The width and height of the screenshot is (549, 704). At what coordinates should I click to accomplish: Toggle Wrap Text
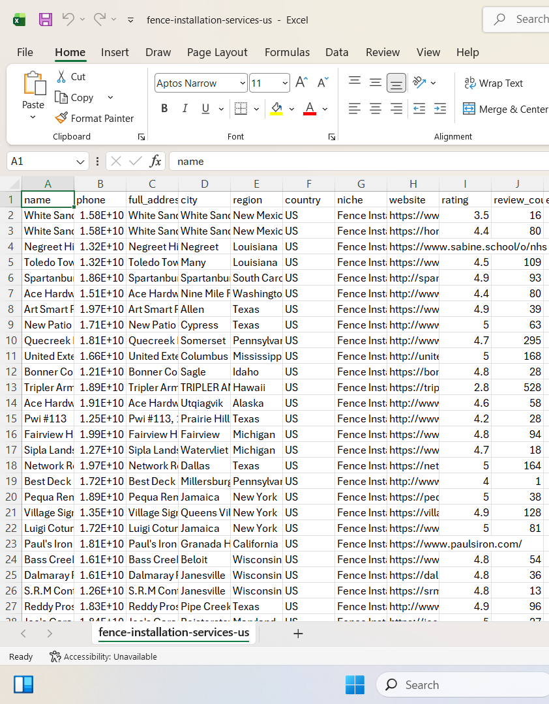point(494,83)
